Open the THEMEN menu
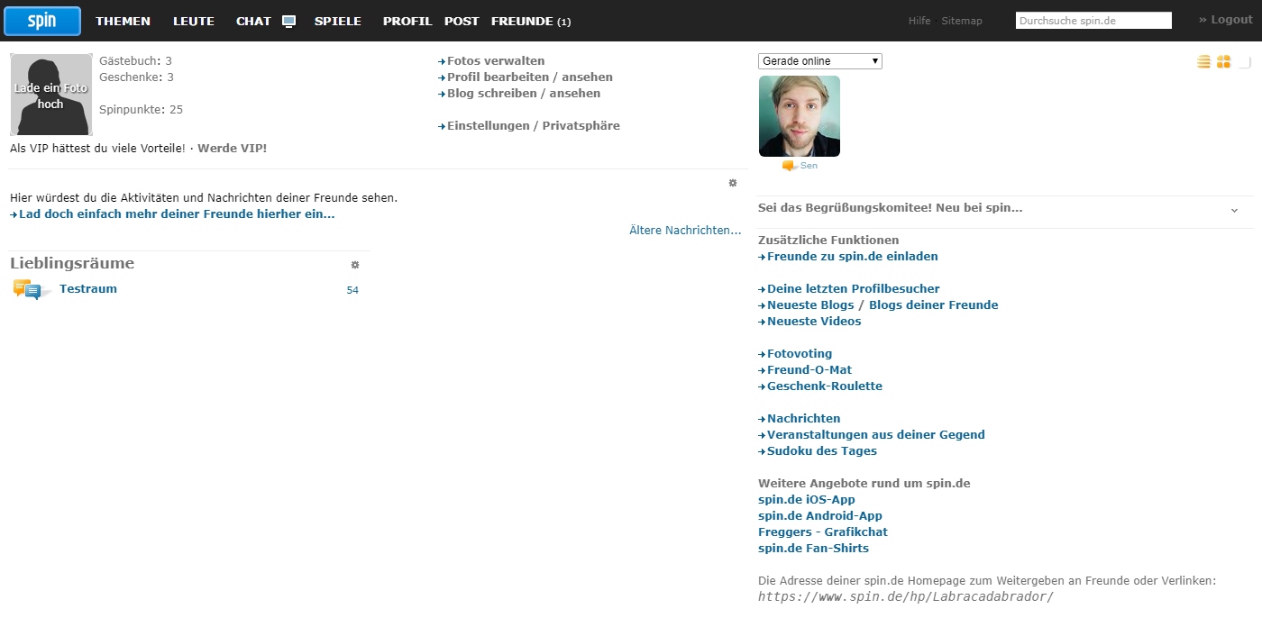This screenshot has height=636, width=1262. click(123, 22)
